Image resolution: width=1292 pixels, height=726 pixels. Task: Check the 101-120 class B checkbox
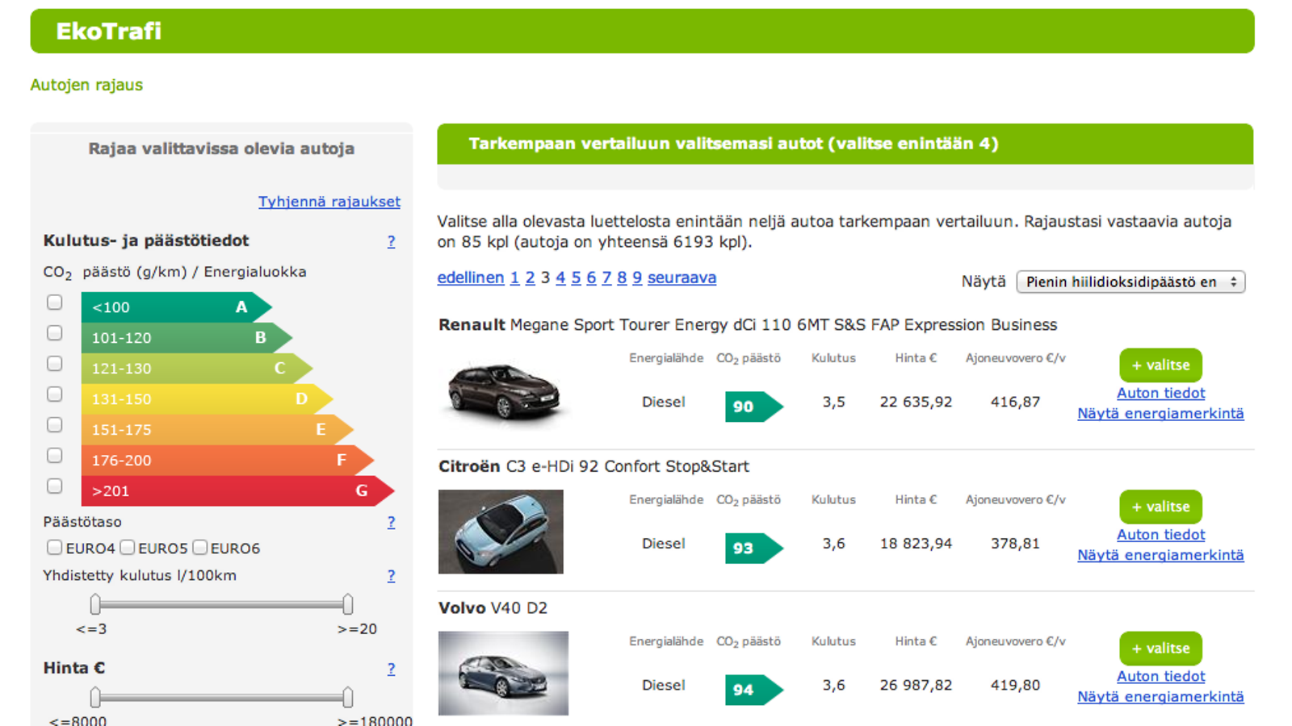[x=54, y=333]
